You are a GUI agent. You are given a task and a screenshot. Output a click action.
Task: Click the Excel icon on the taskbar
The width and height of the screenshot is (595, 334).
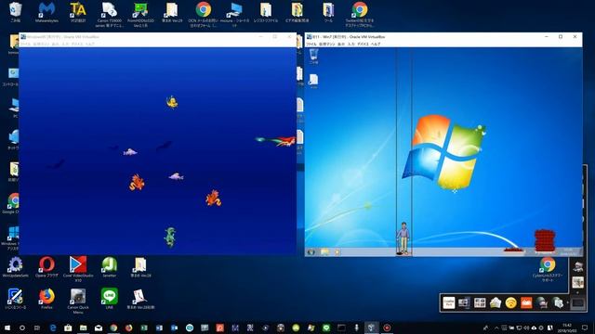[x=144, y=328]
